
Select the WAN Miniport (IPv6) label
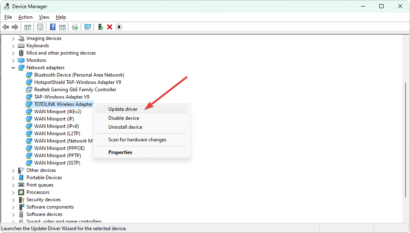[57, 126]
